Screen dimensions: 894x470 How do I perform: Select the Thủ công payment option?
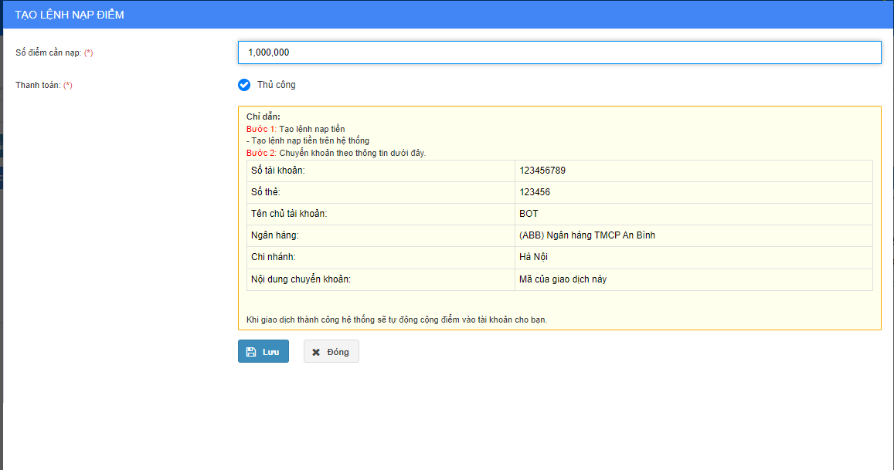click(244, 85)
